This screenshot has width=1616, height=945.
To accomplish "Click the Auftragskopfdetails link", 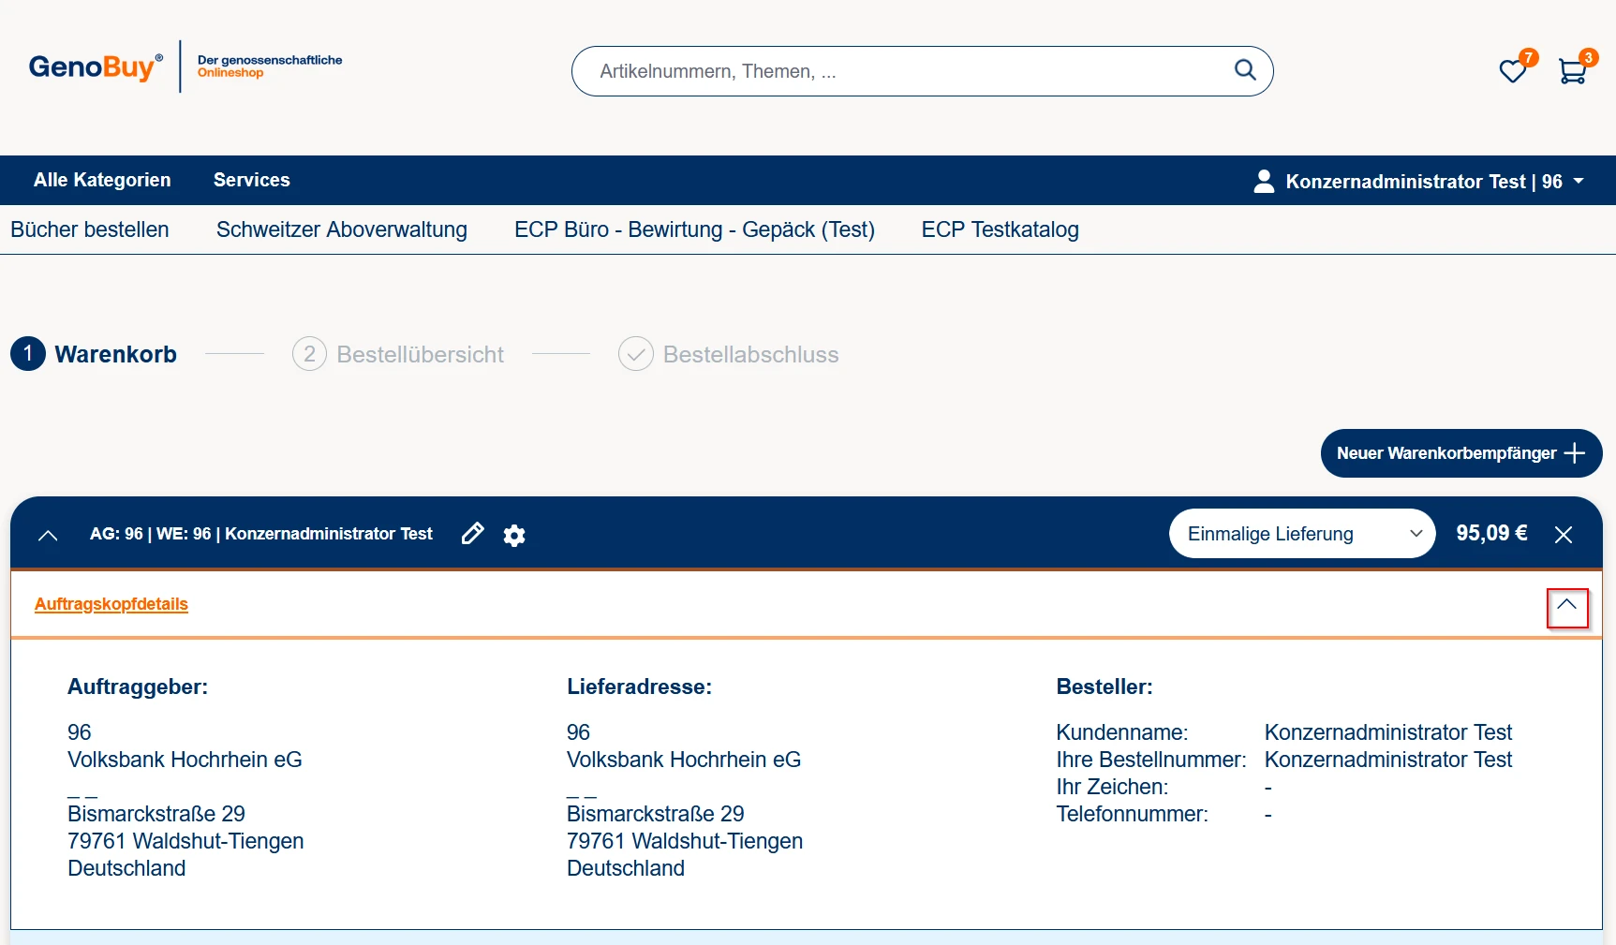I will click(111, 604).
